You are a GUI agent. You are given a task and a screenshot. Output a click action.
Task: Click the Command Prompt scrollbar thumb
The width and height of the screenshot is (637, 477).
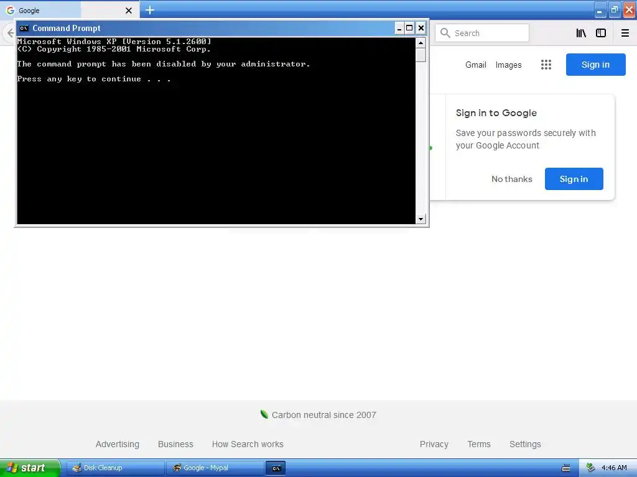tap(421, 55)
